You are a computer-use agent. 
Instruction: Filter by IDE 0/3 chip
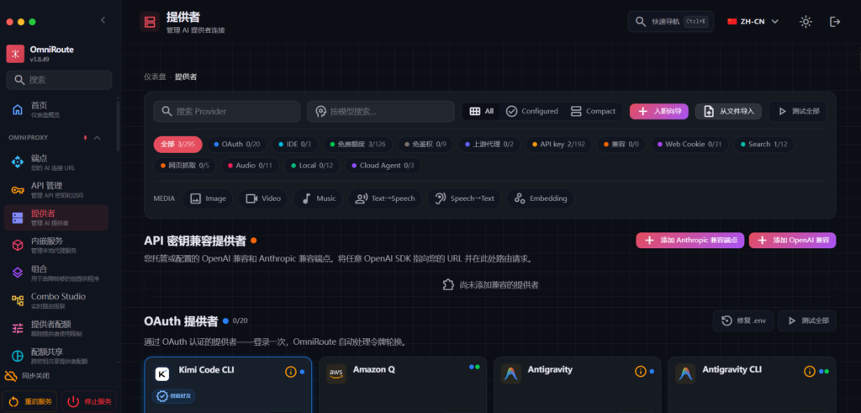point(295,145)
